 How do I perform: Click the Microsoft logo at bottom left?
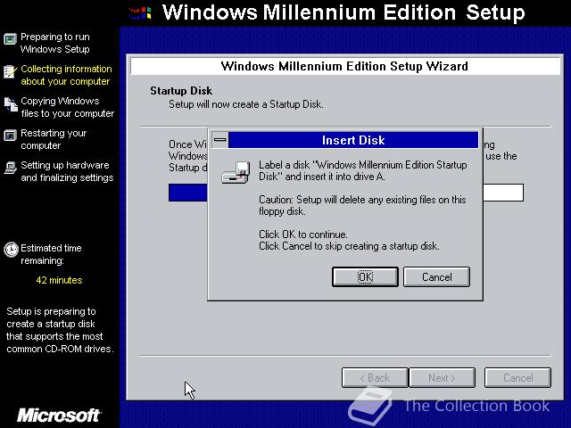[59, 416]
